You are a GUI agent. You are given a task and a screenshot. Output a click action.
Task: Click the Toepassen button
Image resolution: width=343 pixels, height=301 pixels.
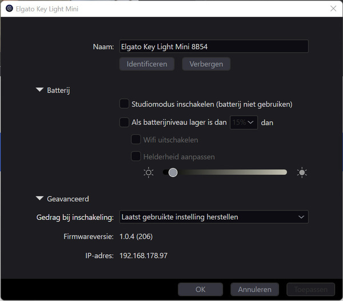click(x=311, y=290)
